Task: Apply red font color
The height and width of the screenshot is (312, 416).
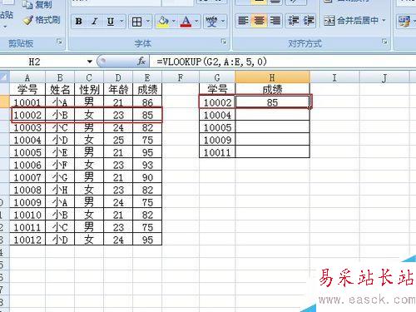Action: click(186, 22)
